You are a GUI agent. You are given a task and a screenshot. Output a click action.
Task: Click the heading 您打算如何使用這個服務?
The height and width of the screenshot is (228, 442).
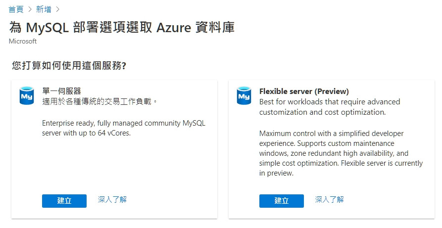pyautogui.click(x=69, y=66)
